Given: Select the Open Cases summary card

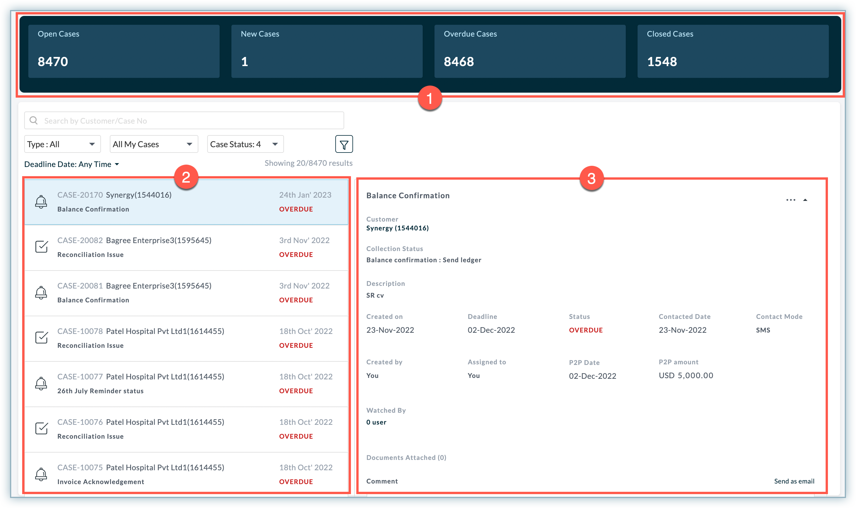Looking at the screenshot, I should point(124,51).
